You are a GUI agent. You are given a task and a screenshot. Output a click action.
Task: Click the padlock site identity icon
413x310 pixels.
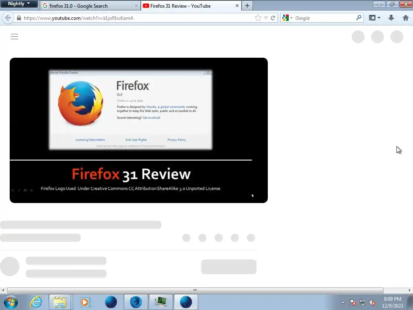click(19, 18)
